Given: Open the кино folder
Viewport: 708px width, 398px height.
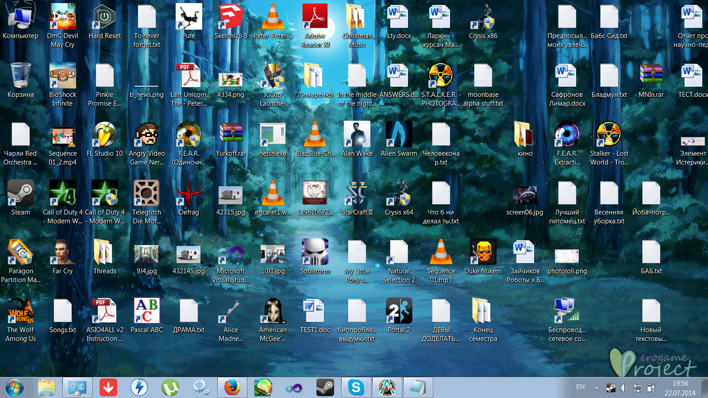Looking at the screenshot, I should (x=525, y=139).
